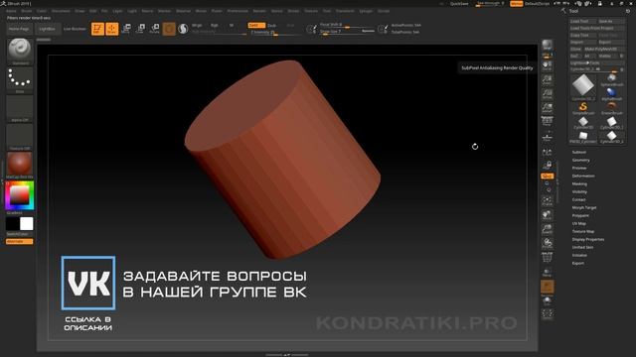Open the MatCap Red Wax material picker
The width and height of the screenshot is (636, 357).
pyautogui.click(x=20, y=165)
